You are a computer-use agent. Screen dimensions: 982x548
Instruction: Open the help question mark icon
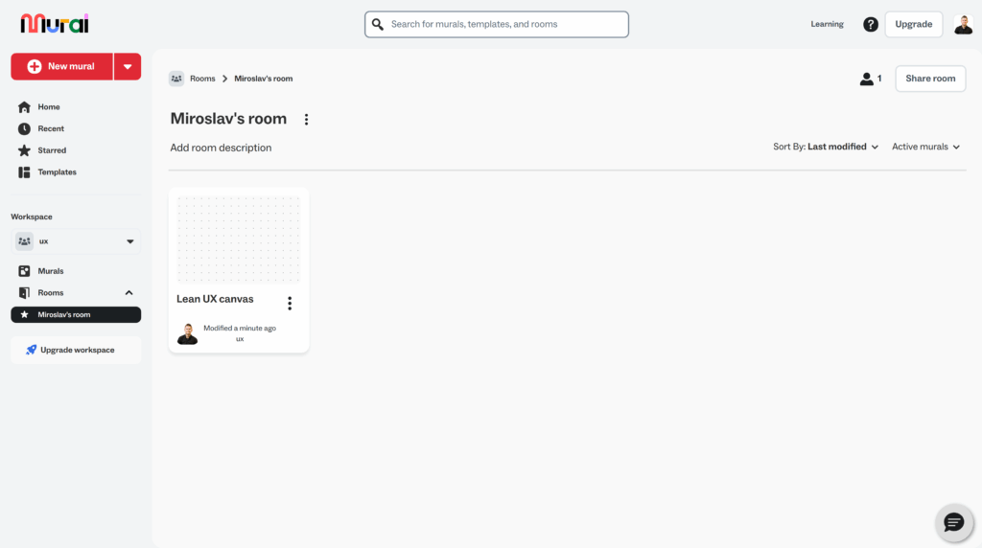[x=870, y=24]
